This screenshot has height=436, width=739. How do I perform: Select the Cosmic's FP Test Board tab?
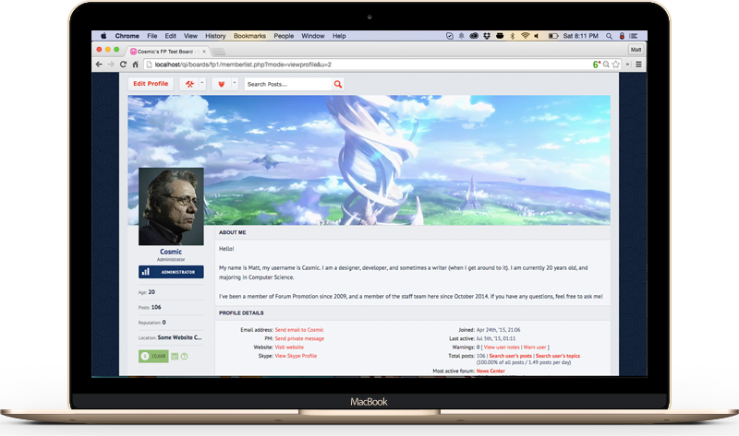point(166,52)
